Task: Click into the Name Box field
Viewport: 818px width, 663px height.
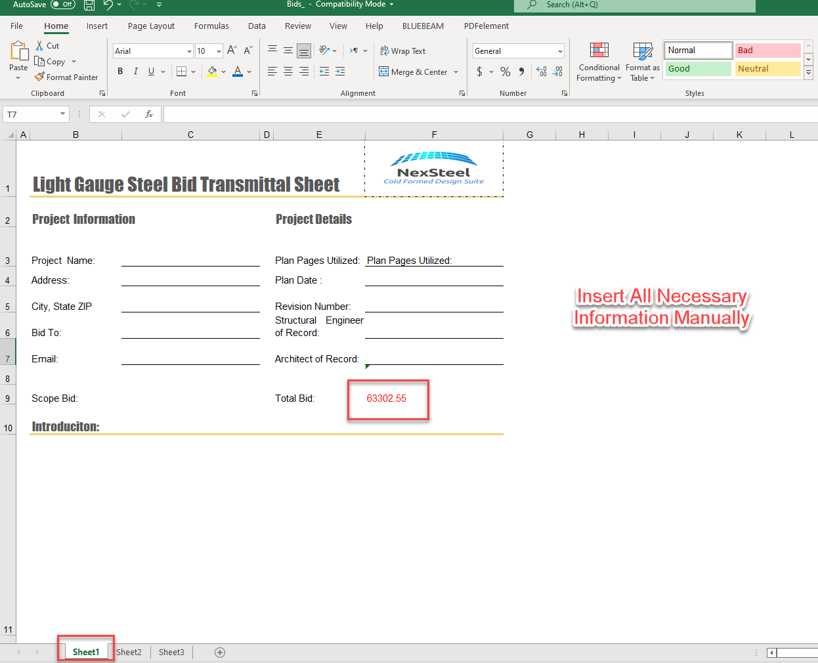Action: coord(32,114)
